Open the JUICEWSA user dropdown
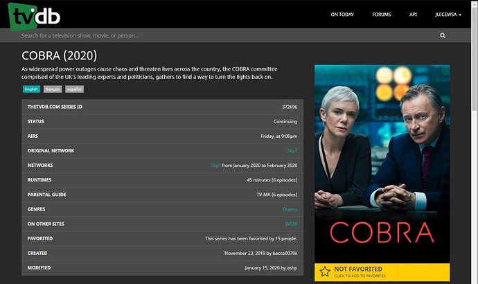The height and width of the screenshot is (284, 478). tap(448, 15)
